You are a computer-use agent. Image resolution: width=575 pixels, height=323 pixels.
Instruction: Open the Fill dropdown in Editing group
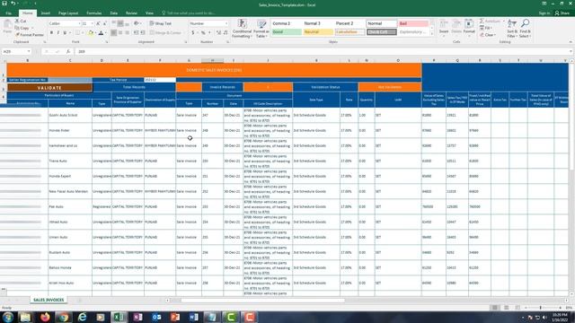coord(486,28)
